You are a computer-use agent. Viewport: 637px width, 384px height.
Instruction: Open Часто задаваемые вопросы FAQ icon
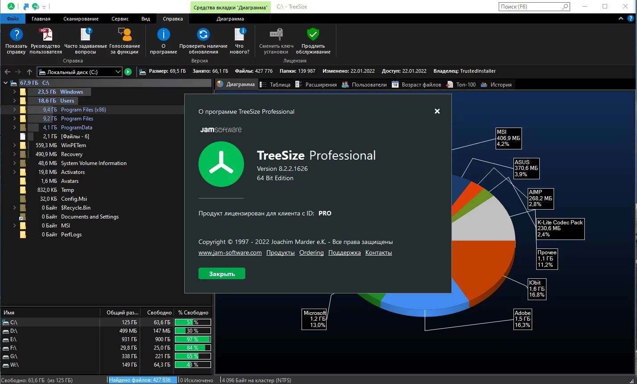point(86,35)
